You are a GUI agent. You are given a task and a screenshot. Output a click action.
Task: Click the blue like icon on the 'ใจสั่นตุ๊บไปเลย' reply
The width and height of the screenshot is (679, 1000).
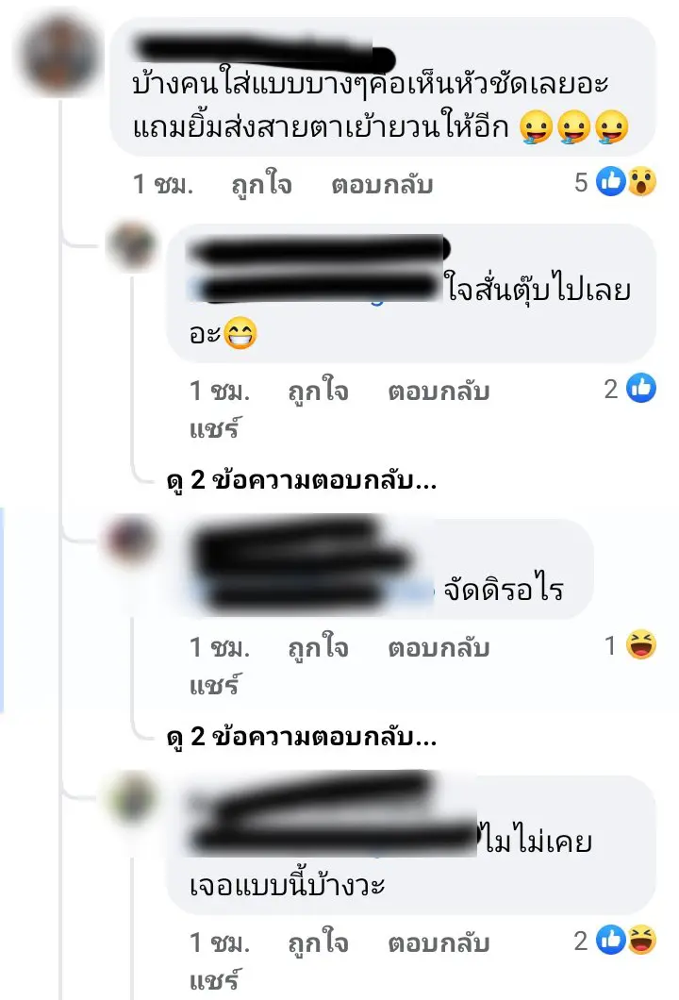640,389
